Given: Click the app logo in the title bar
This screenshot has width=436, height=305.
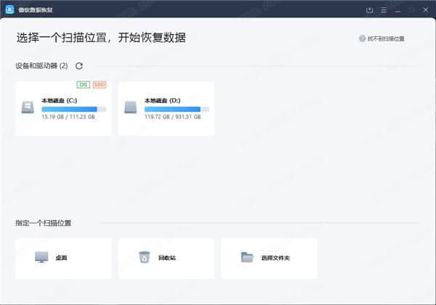Looking at the screenshot, I should pyautogui.click(x=9, y=9).
